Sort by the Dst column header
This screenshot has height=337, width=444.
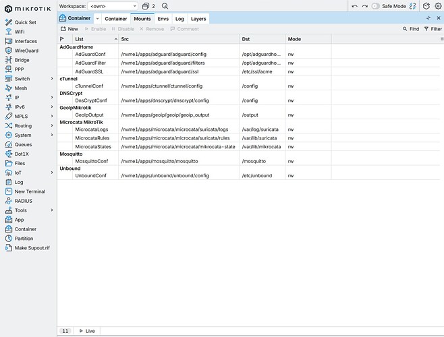click(x=262, y=39)
